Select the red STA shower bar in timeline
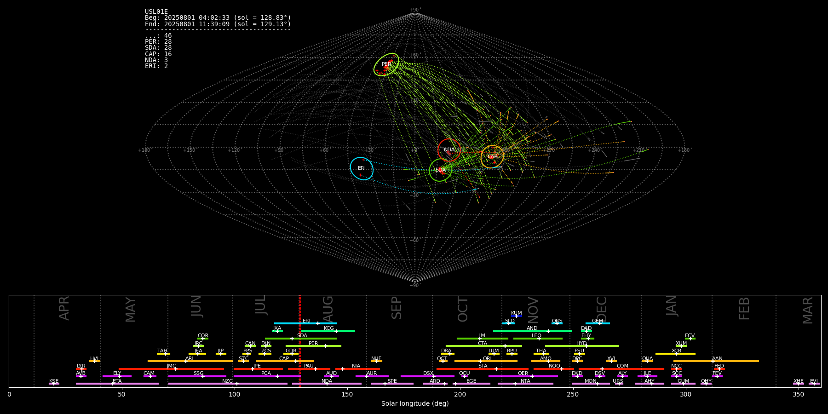Screen dimensions: 828x414 (483, 368)
